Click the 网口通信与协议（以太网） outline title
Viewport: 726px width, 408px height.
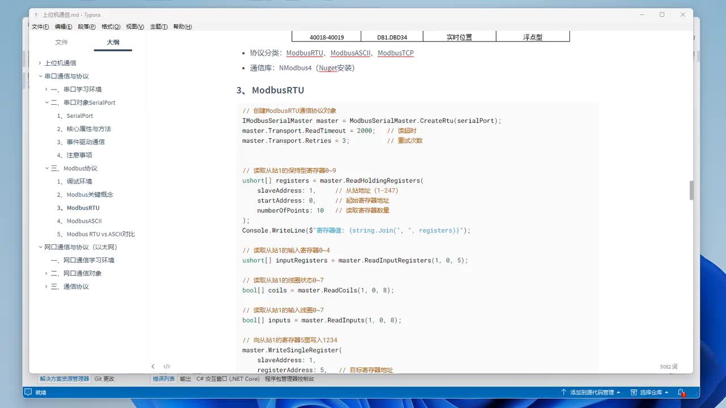(81, 247)
